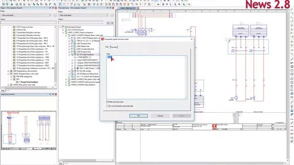Click the Tree tab under Pre-planning panel

[61, 164]
